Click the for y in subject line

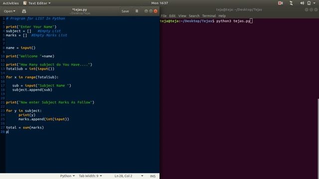[23, 111]
